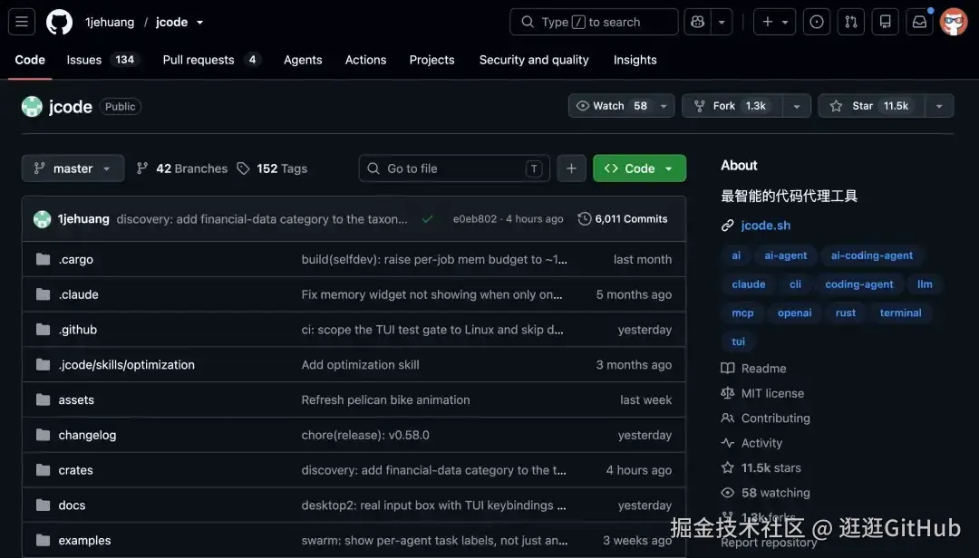Click the eye icon next to 58 watching

click(x=727, y=493)
